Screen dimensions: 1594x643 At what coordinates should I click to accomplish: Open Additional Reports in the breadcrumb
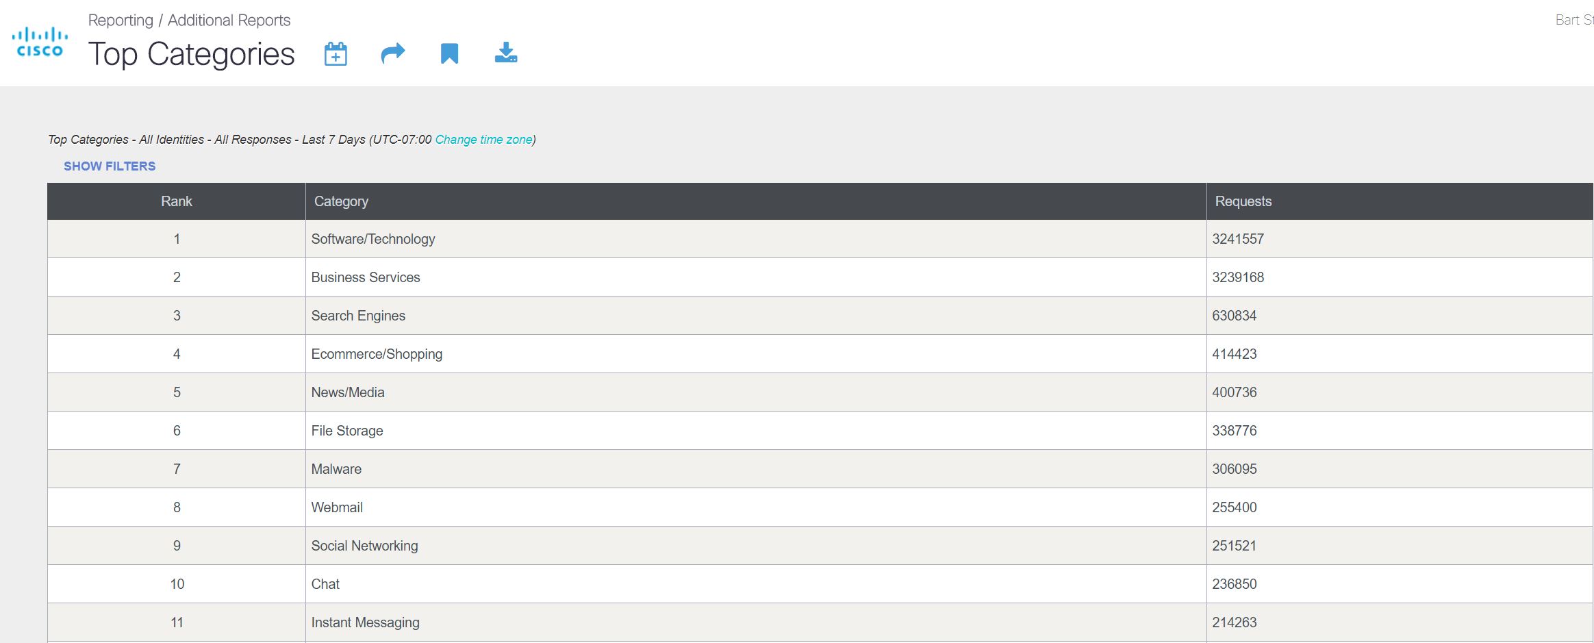[x=229, y=21]
